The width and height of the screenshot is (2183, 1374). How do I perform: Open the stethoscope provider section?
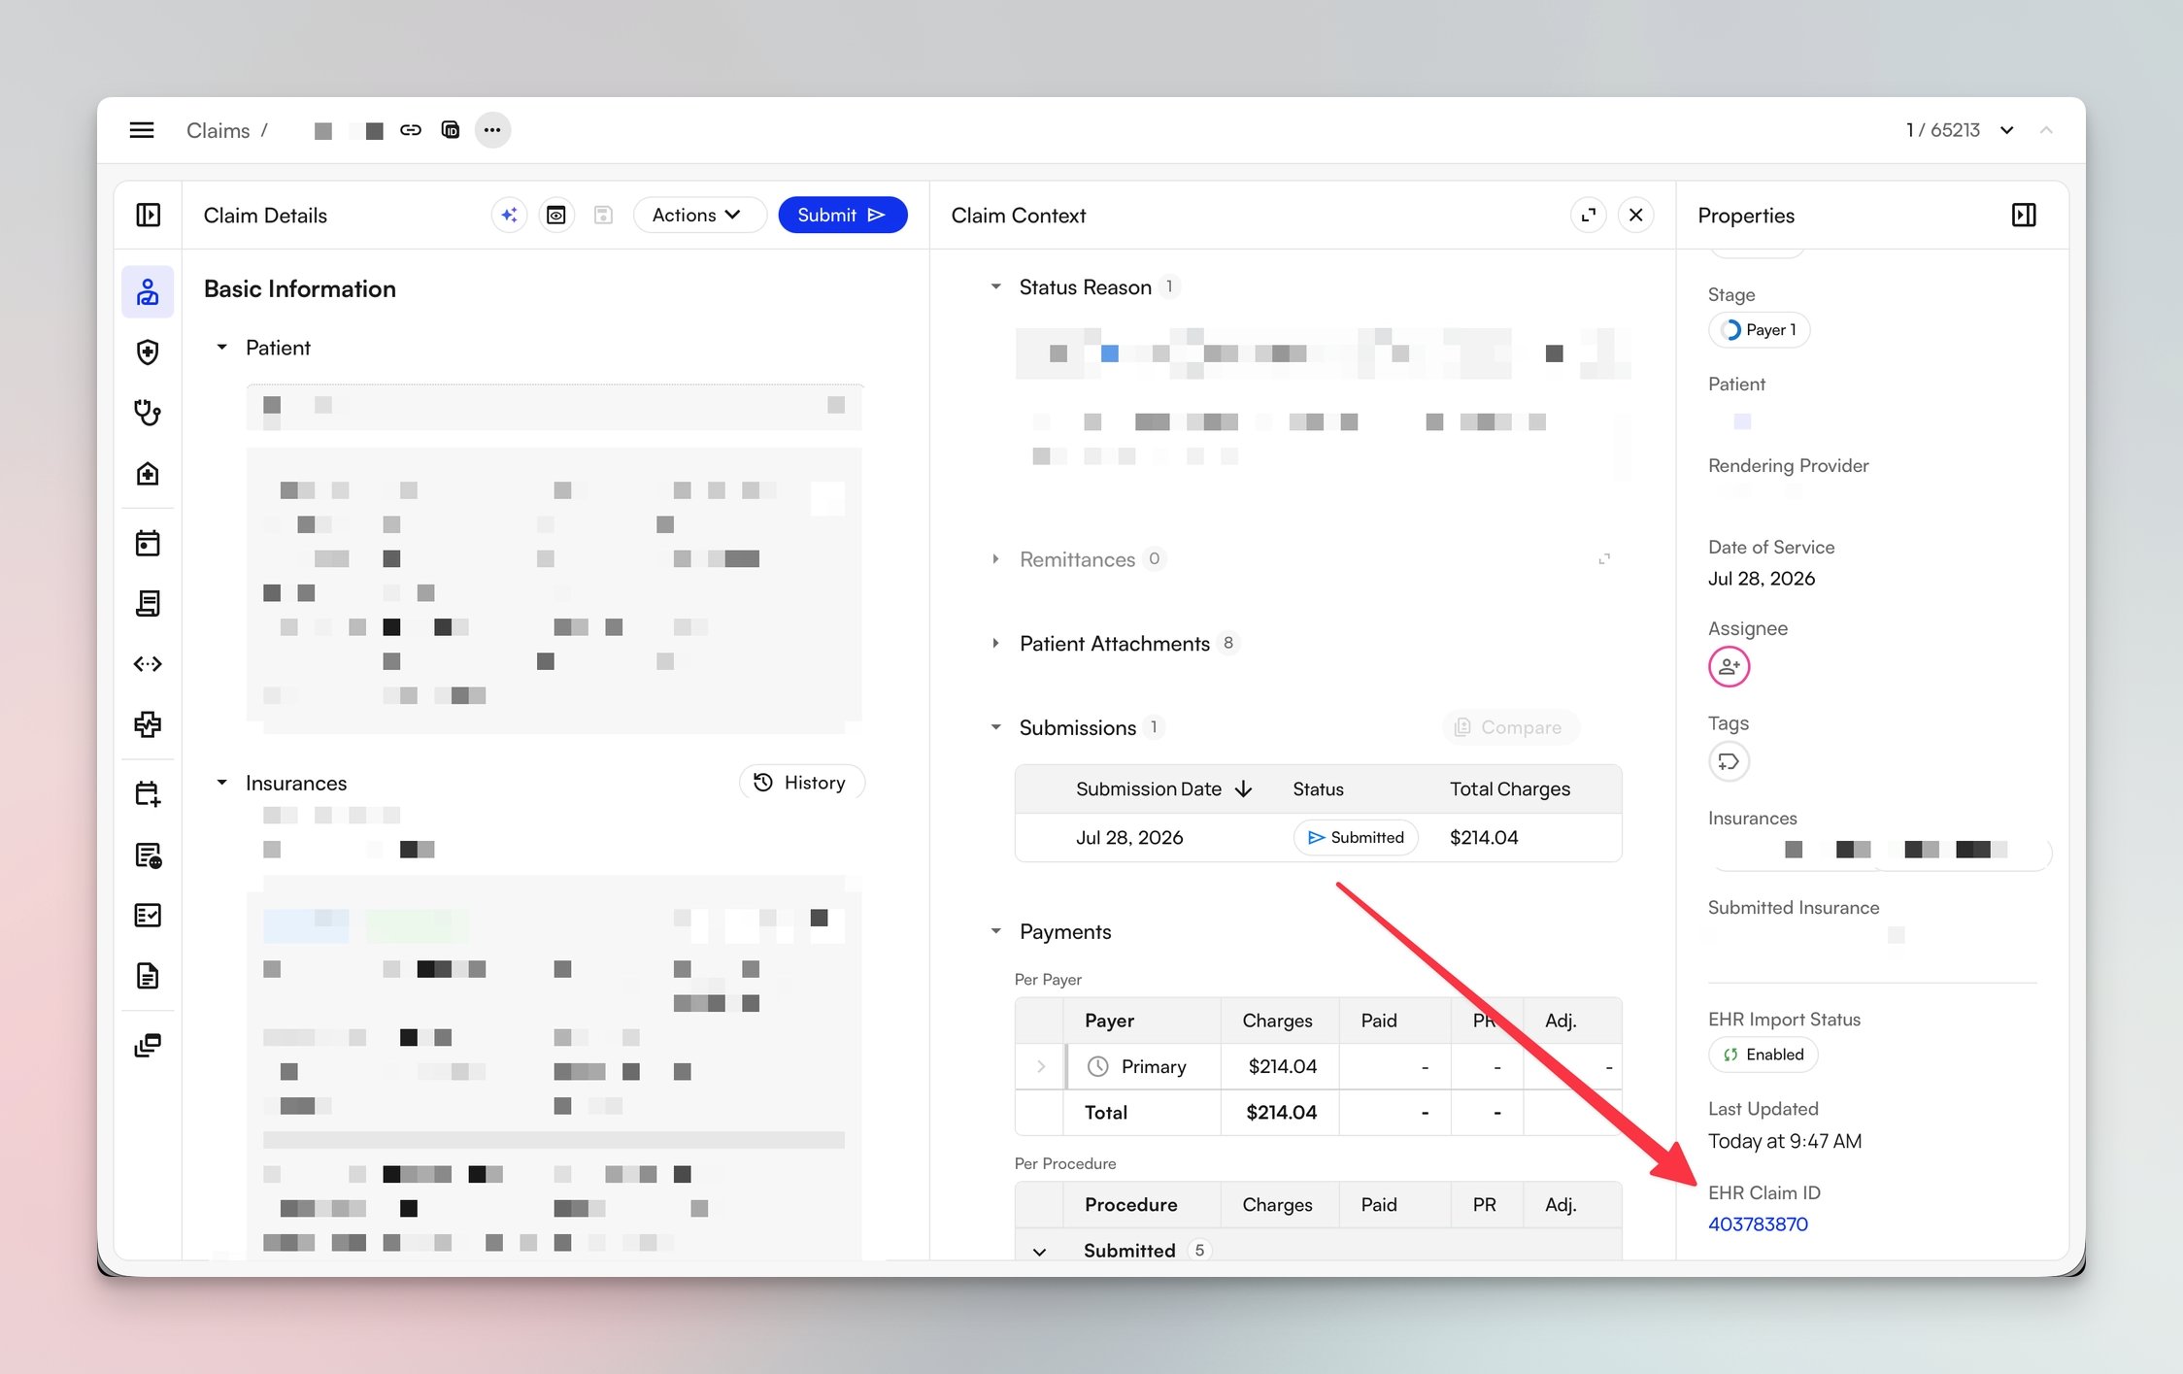tap(148, 413)
